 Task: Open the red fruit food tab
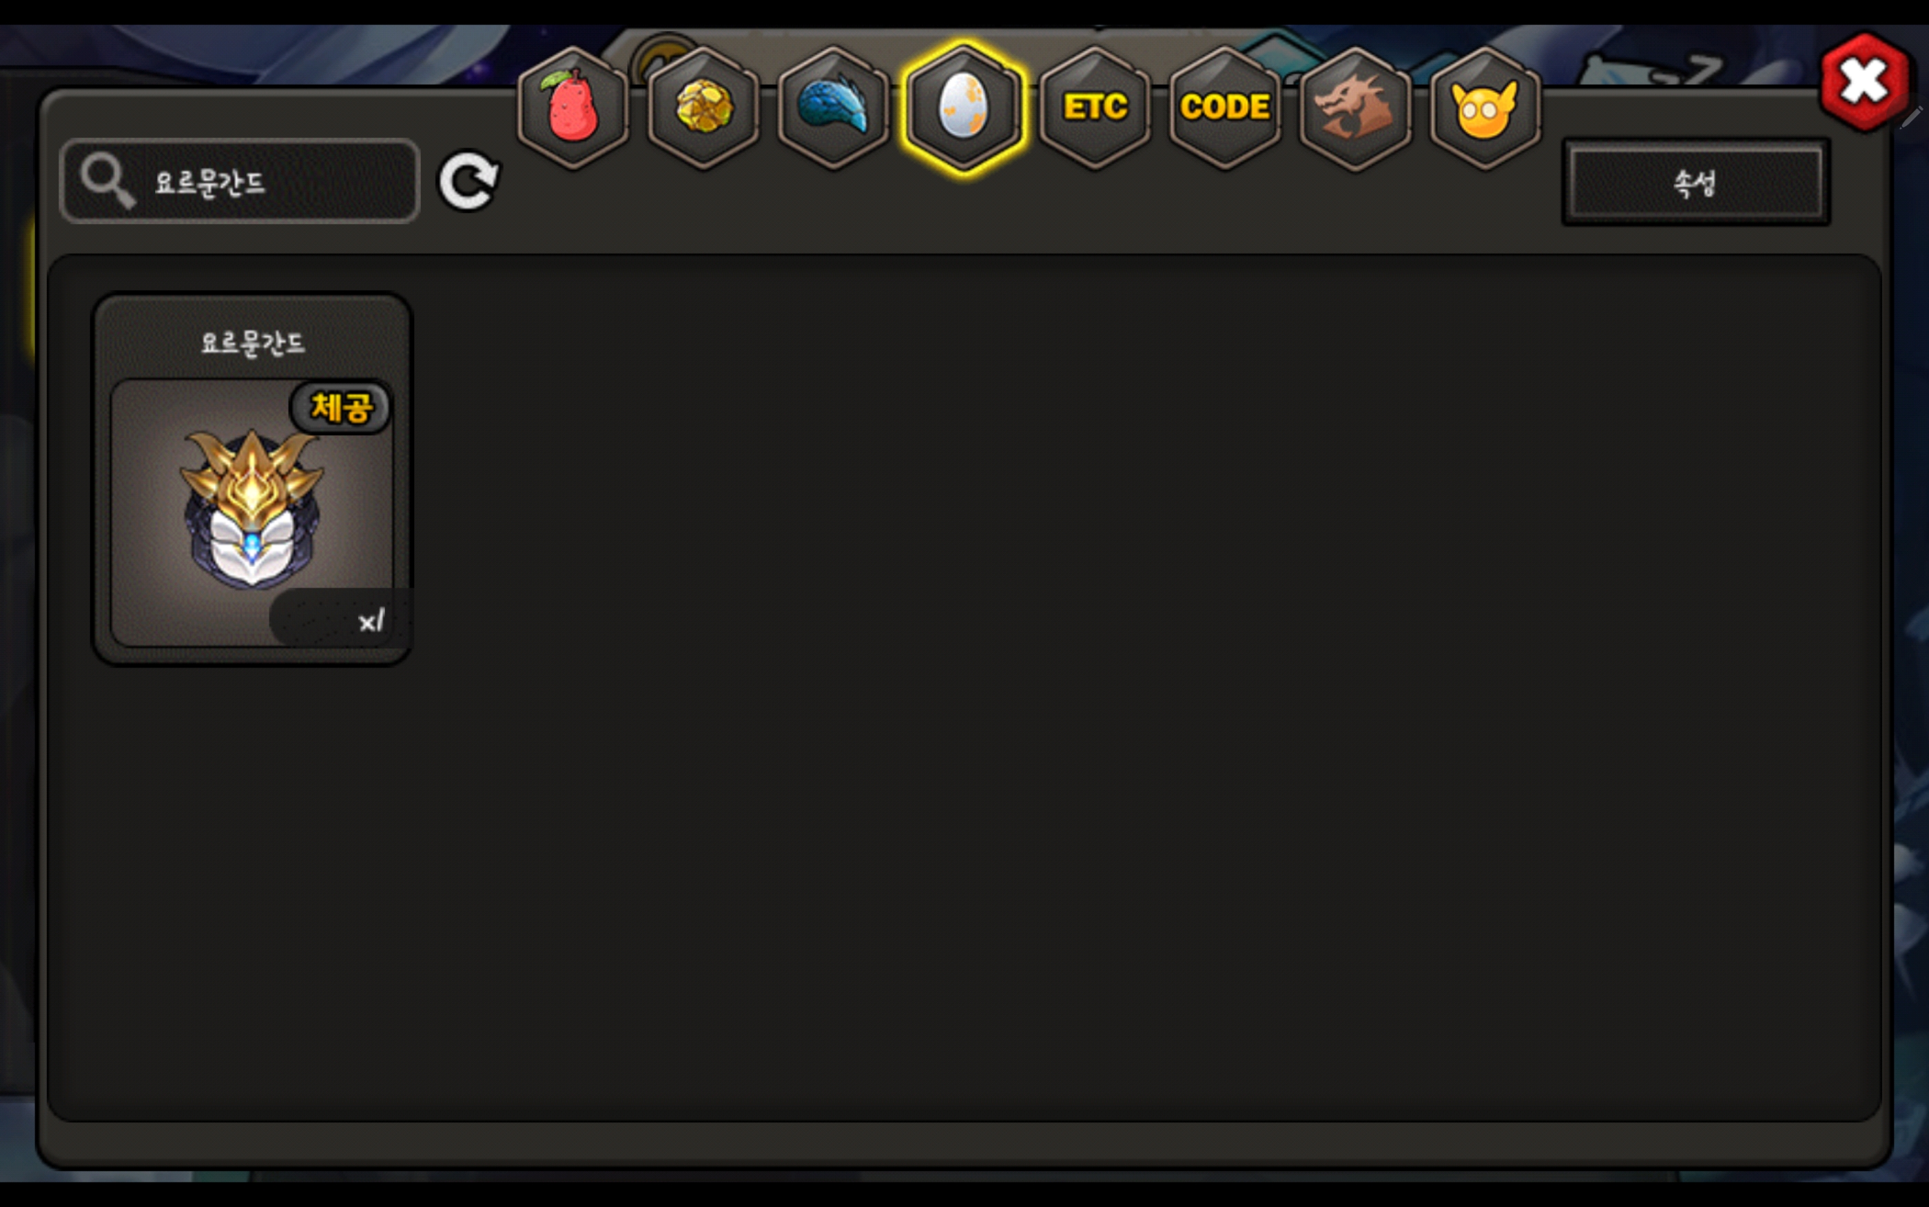point(572,107)
